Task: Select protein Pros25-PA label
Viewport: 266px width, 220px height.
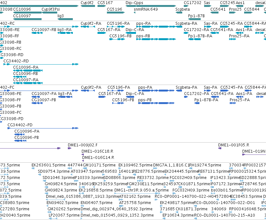Action: point(240,100)
